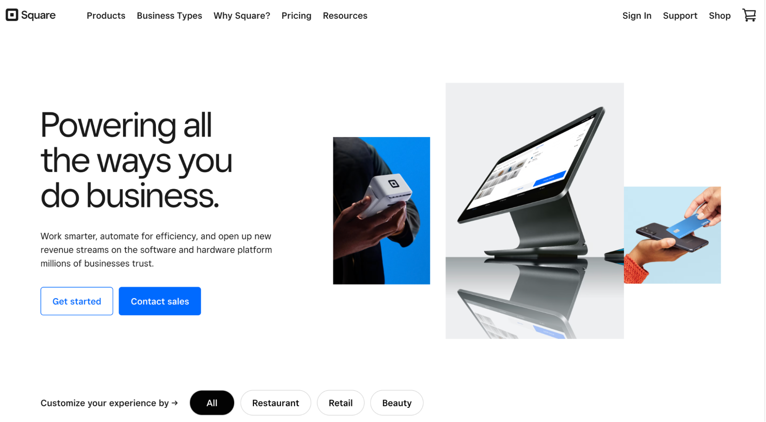Click the Contact sales button
766x422 pixels.
point(159,301)
